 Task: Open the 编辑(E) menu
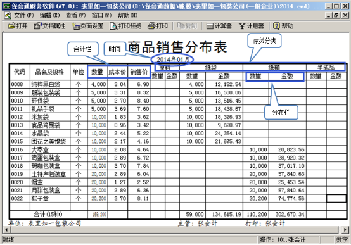49,15
